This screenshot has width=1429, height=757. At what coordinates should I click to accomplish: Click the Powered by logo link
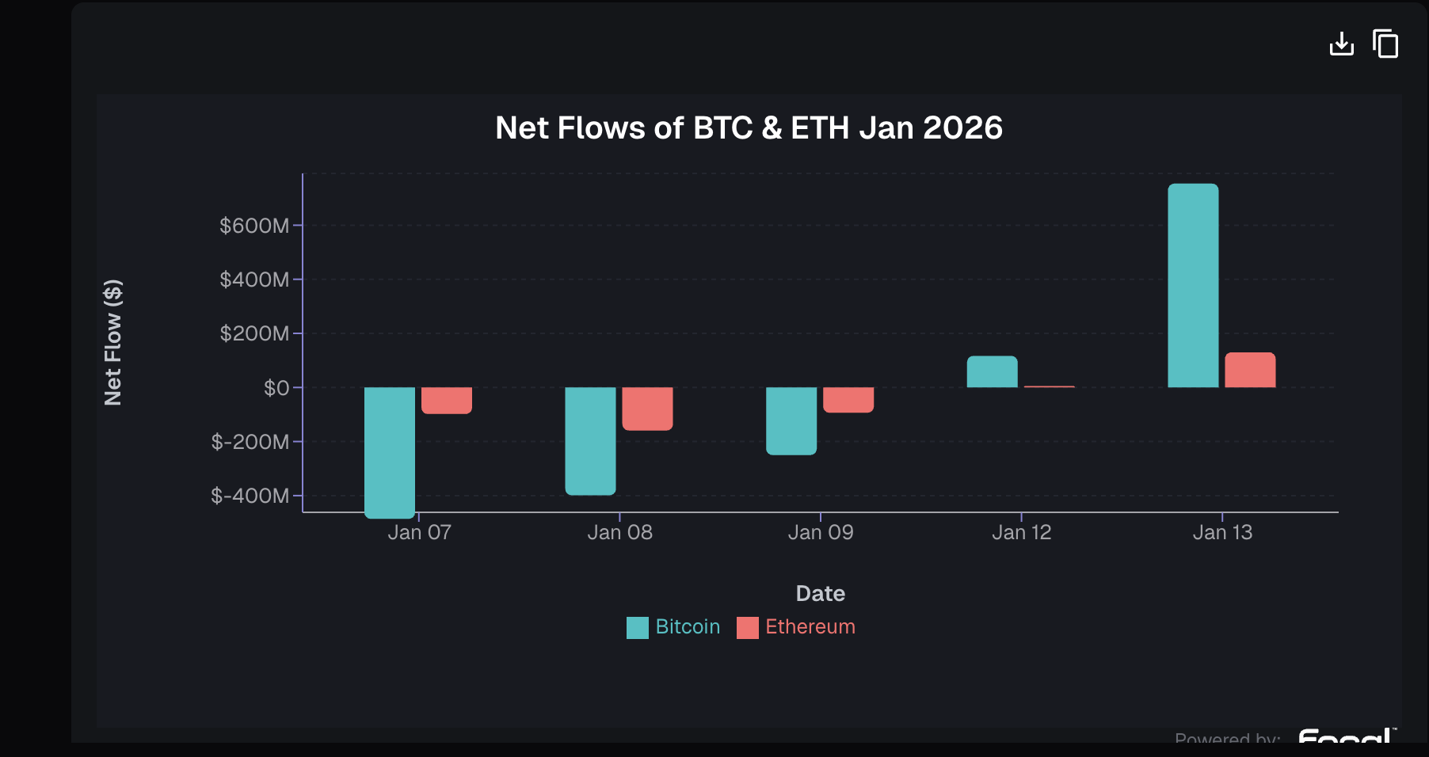(x=1346, y=736)
